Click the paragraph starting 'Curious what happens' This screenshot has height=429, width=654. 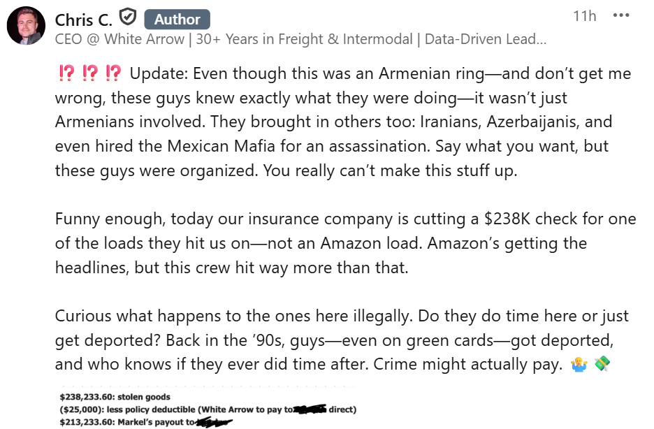click(342, 340)
